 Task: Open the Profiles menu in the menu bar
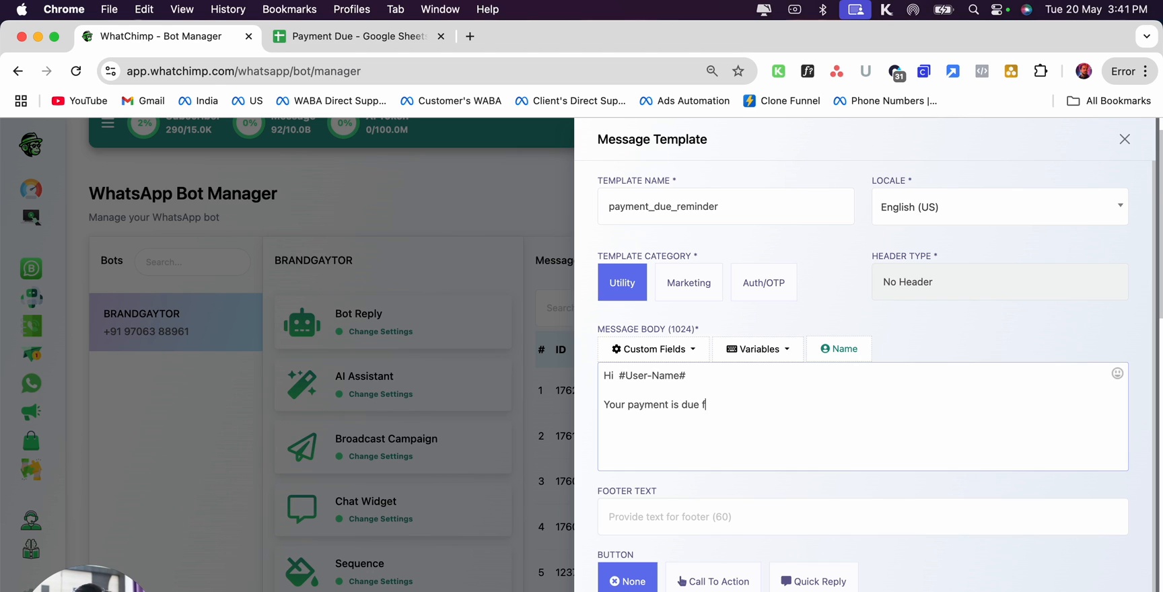click(x=351, y=9)
